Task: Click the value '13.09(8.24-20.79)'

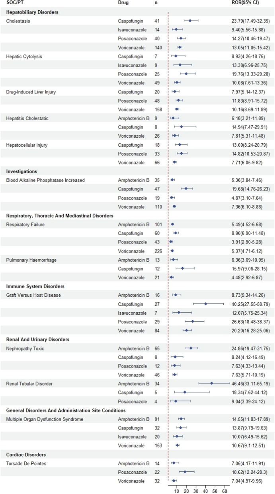Action: pos(244,145)
